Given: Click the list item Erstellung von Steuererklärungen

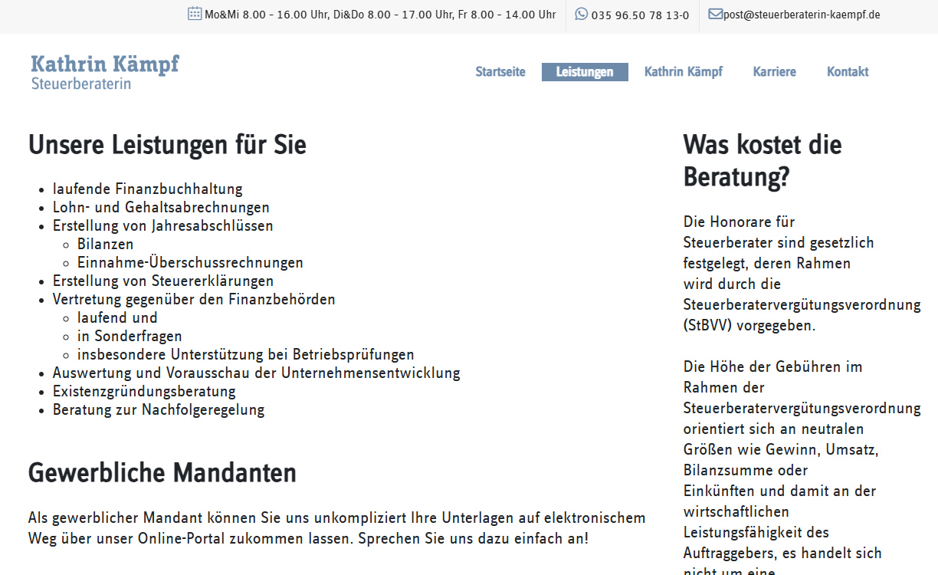Looking at the screenshot, I should [x=163, y=281].
